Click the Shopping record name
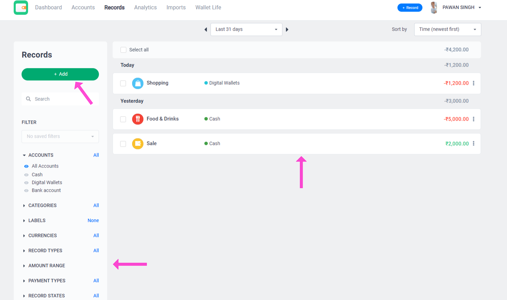Viewport: 507px width, 300px height. click(x=157, y=83)
